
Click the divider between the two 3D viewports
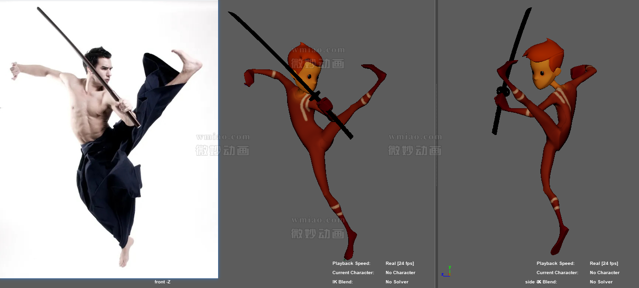pos(436,139)
